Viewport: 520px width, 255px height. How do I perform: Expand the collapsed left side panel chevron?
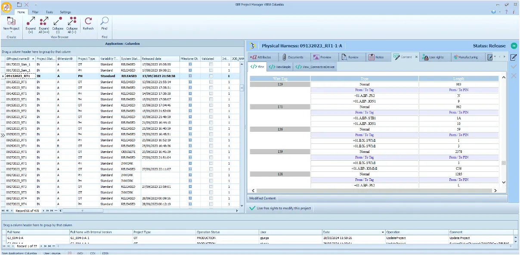(3, 135)
